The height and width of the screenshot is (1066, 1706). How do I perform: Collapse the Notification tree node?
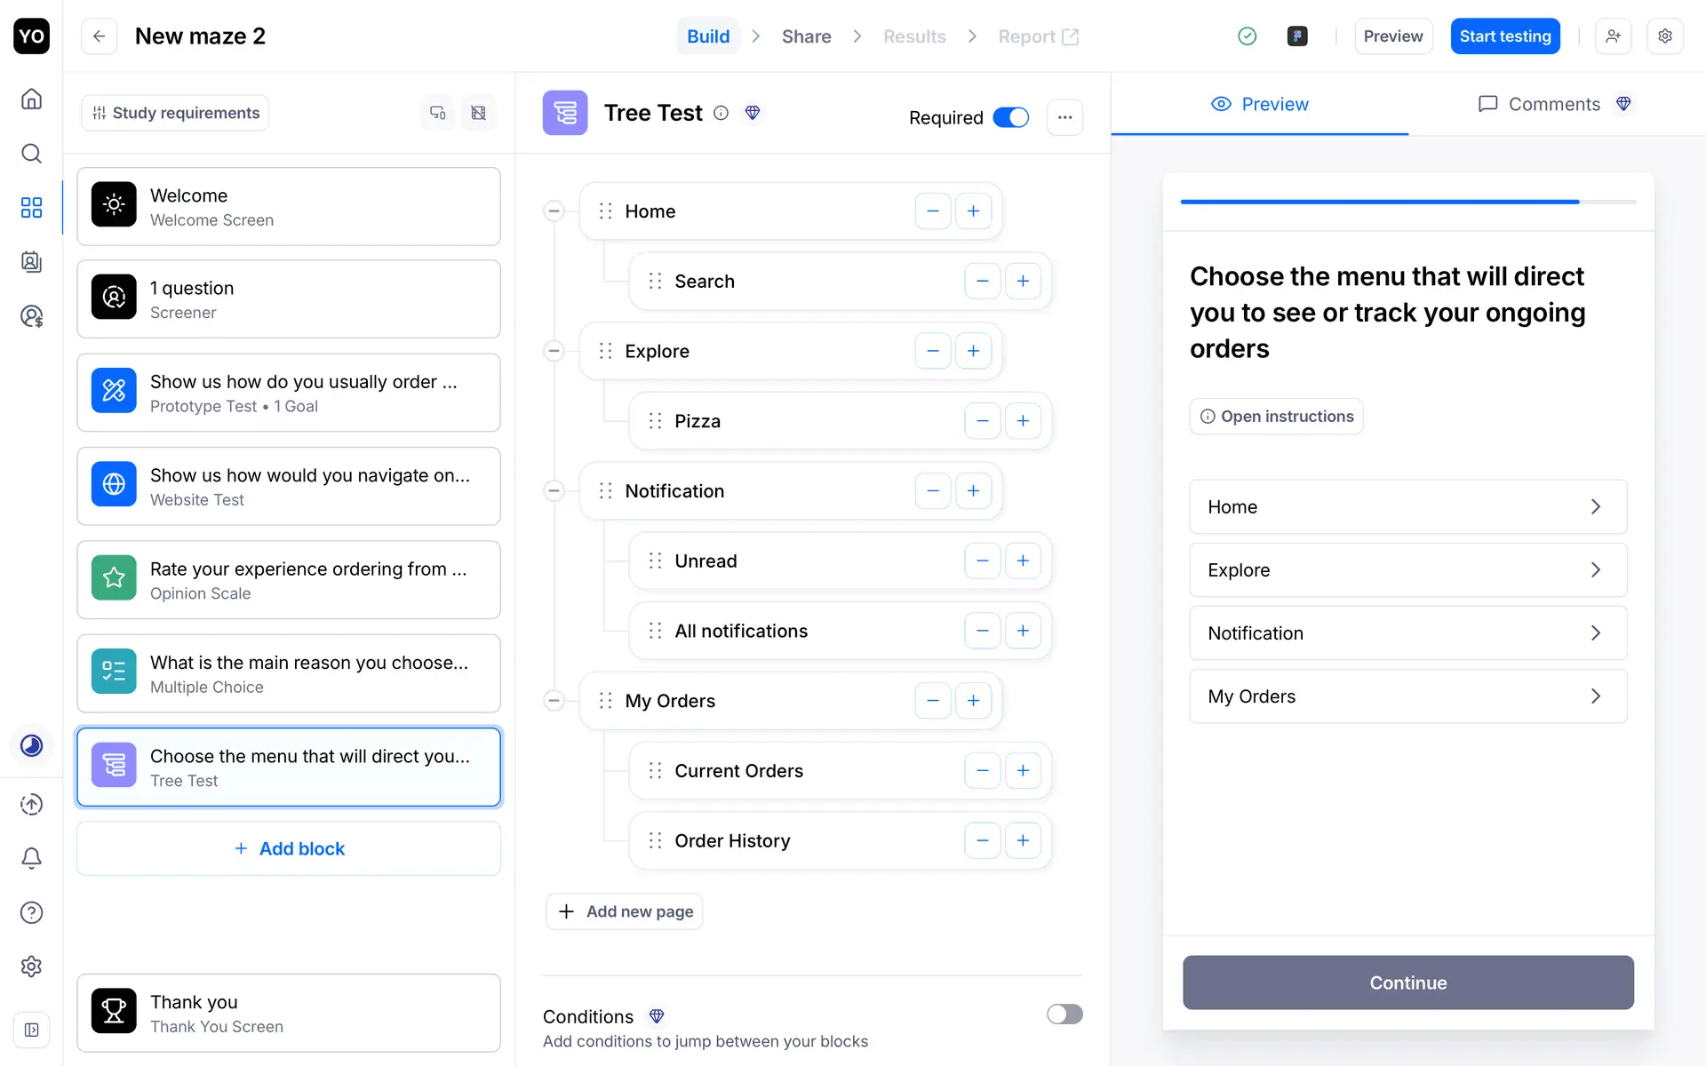click(554, 491)
